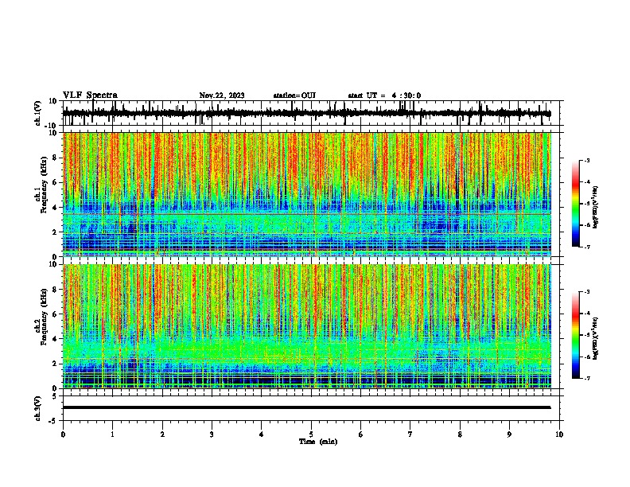Screen dimensions: 630x487
Task: Click the ch.2 colorbar "log(PSD)" label
Action: 596,338
